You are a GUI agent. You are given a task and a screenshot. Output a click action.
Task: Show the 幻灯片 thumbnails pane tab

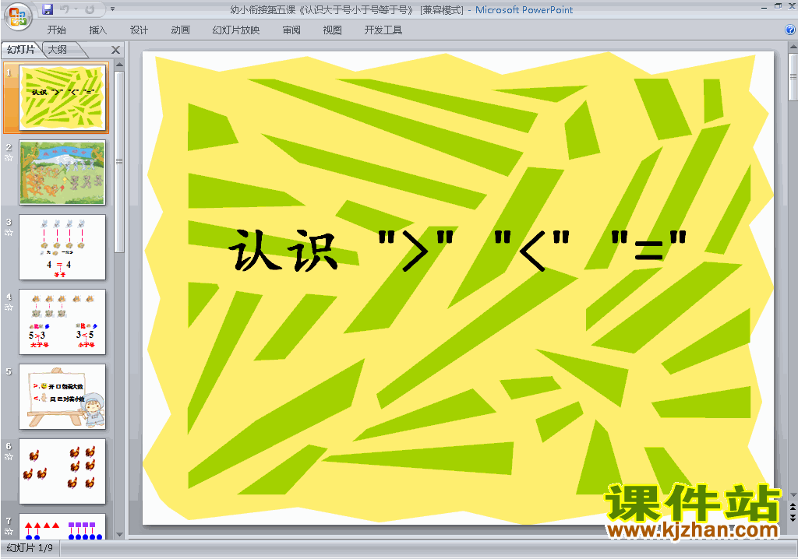tap(21, 49)
